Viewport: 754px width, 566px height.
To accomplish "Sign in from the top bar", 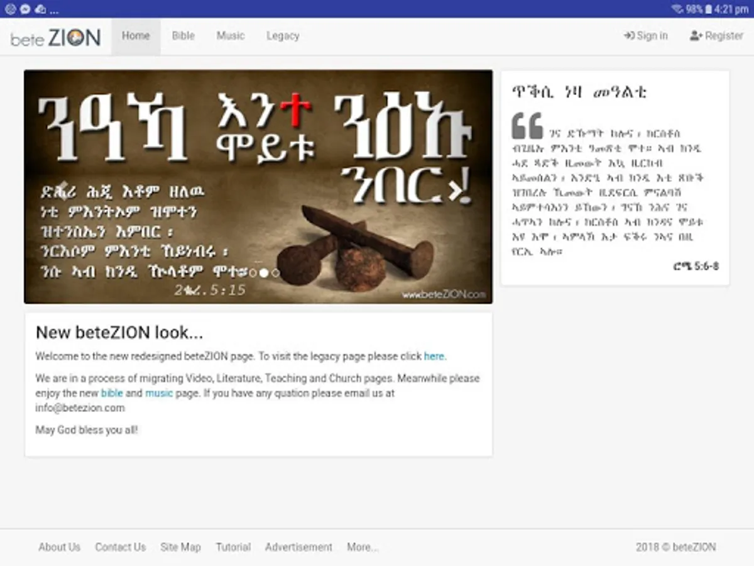I will click(646, 36).
